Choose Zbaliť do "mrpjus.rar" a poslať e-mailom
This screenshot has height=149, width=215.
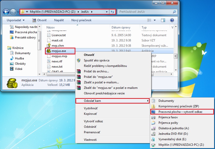[113, 88]
